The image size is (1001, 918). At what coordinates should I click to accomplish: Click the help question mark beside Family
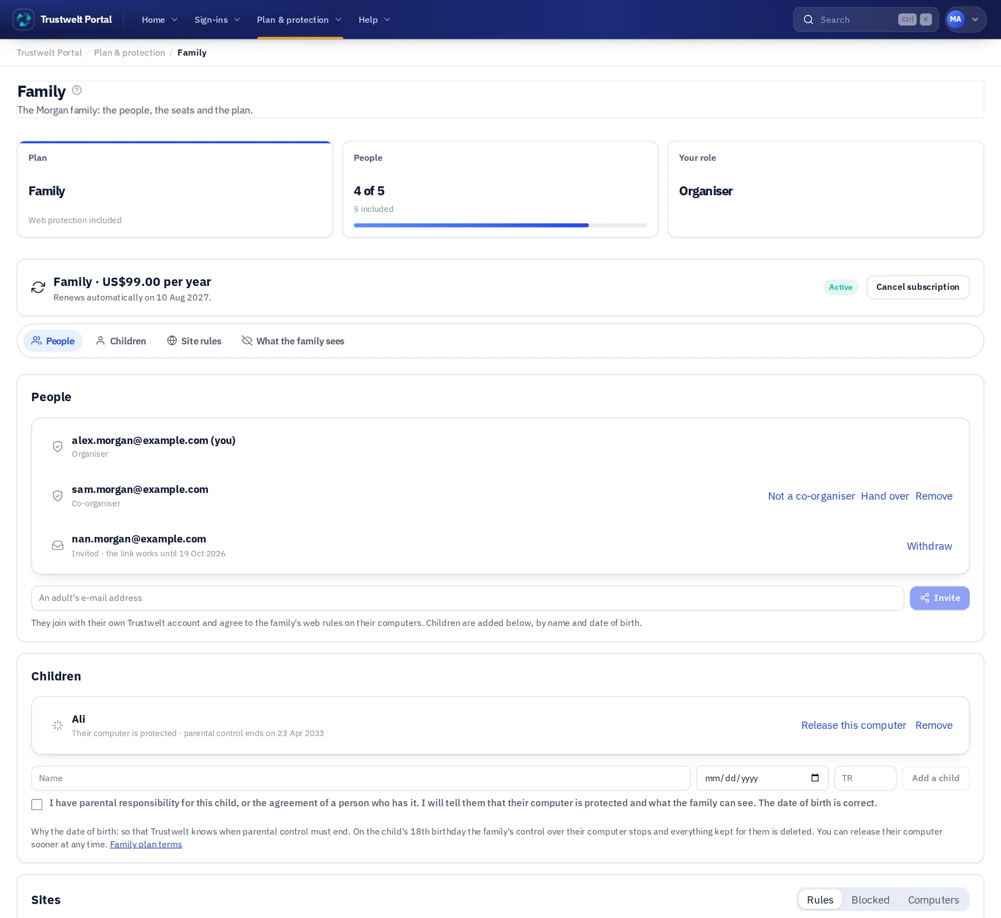coord(77,90)
